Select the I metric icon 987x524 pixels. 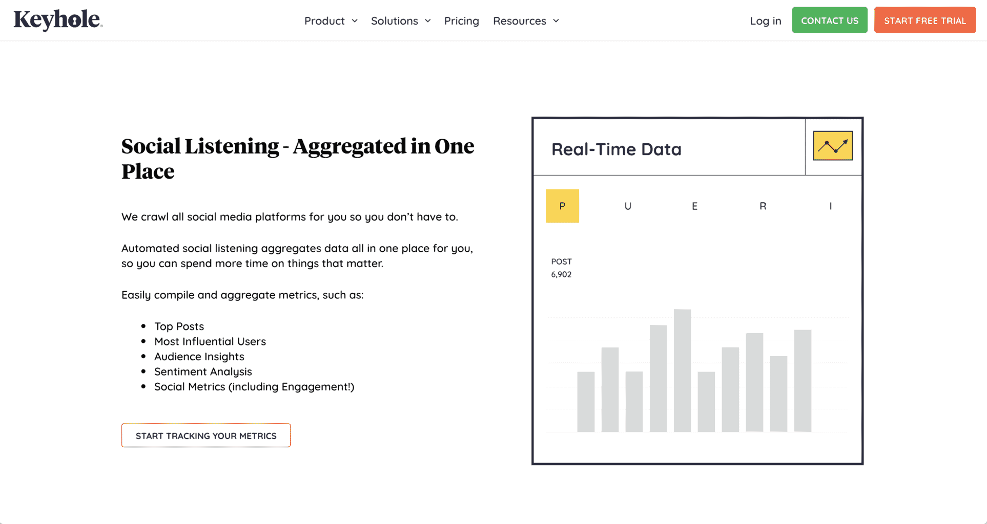point(830,206)
